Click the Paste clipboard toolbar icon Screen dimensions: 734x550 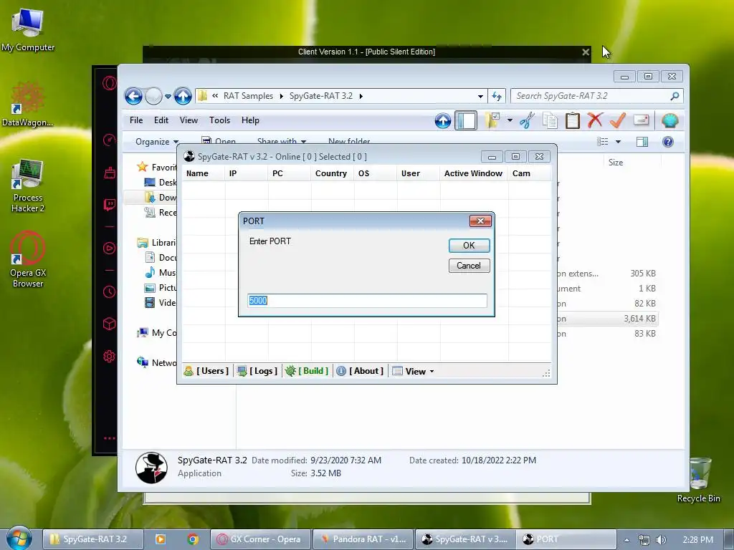click(573, 120)
